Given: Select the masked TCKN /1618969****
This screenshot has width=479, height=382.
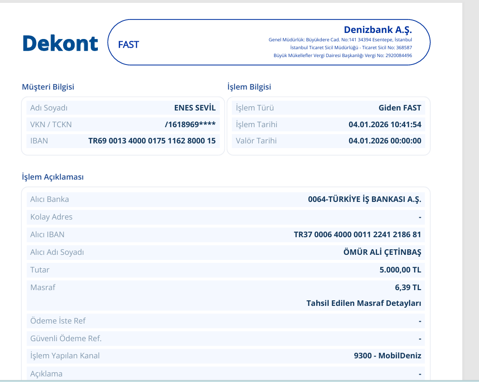Looking at the screenshot, I should (190, 124).
